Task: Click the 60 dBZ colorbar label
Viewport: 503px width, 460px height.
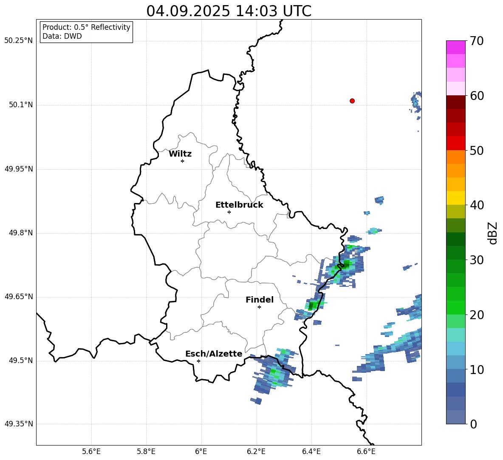Action: [x=477, y=96]
